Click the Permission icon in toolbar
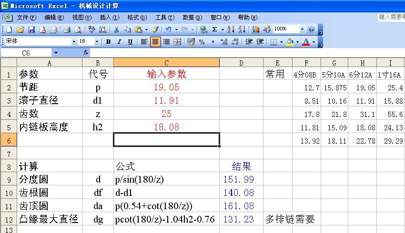This screenshot has height=233, width=405. 42,29
